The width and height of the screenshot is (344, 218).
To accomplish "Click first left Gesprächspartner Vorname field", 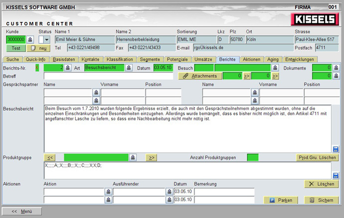I will (123, 93).
